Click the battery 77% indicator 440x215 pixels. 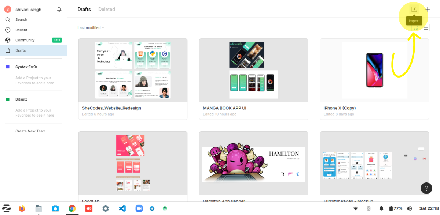click(x=396, y=208)
